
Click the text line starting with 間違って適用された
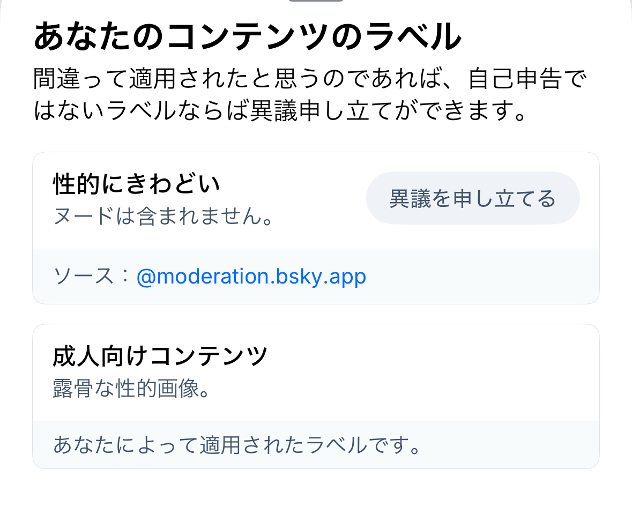click(310, 80)
